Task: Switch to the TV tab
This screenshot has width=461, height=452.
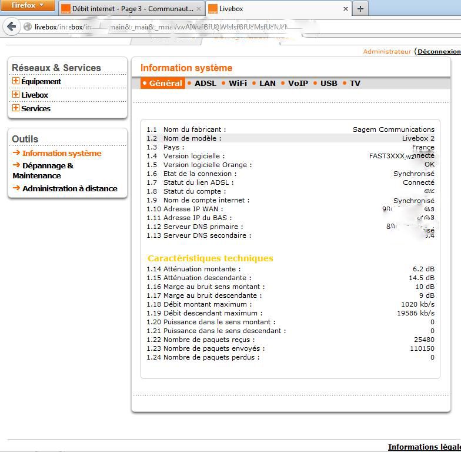Action: (x=355, y=84)
